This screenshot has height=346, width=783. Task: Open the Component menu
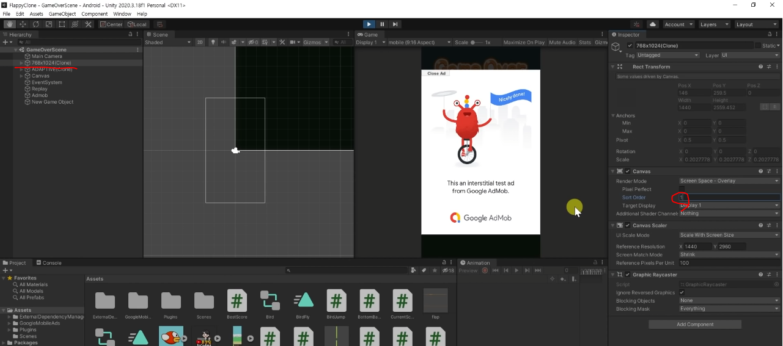pyautogui.click(x=95, y=13)
